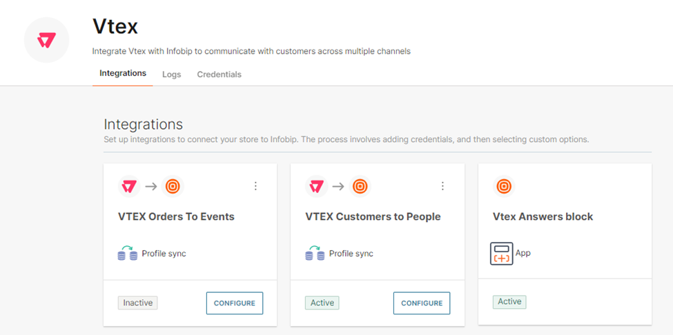Click Infobip icon on Vtex Answers block card
Image resolution: width=673 pixels, height=335 pixels.
[x=504, y=186]
